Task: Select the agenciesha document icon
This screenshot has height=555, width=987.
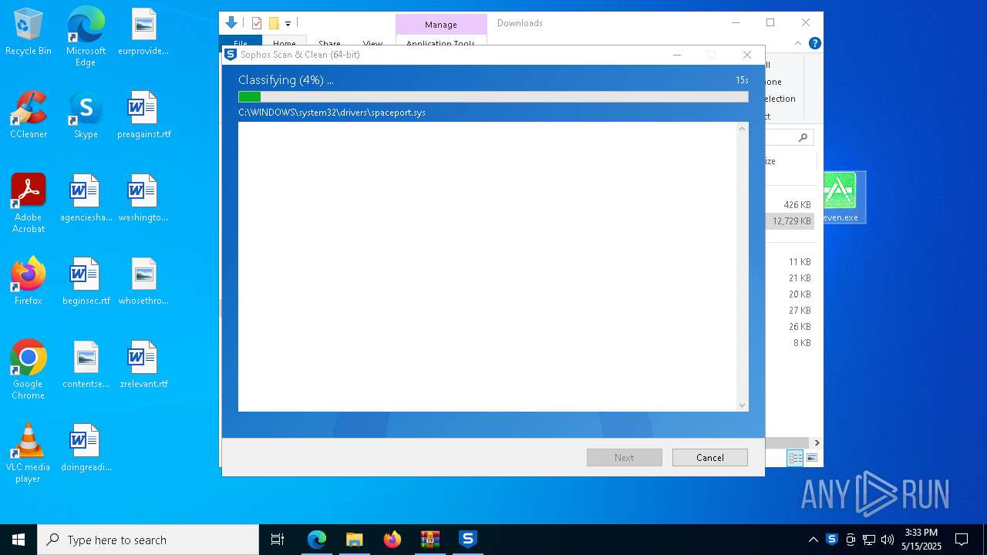Action: (86, 198)
